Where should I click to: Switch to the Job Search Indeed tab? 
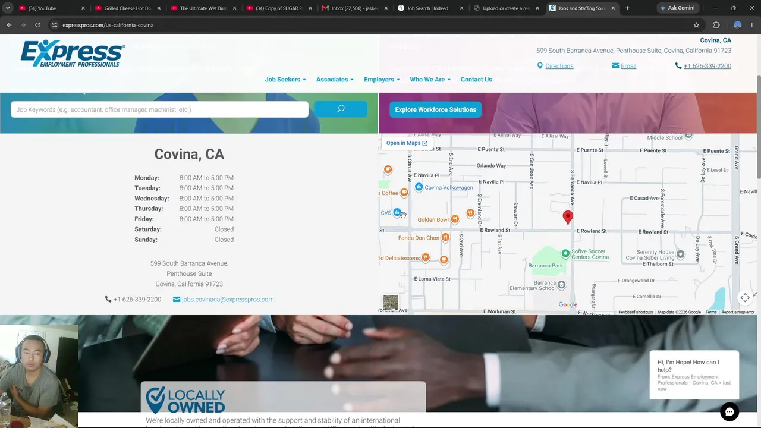[431, 8]
